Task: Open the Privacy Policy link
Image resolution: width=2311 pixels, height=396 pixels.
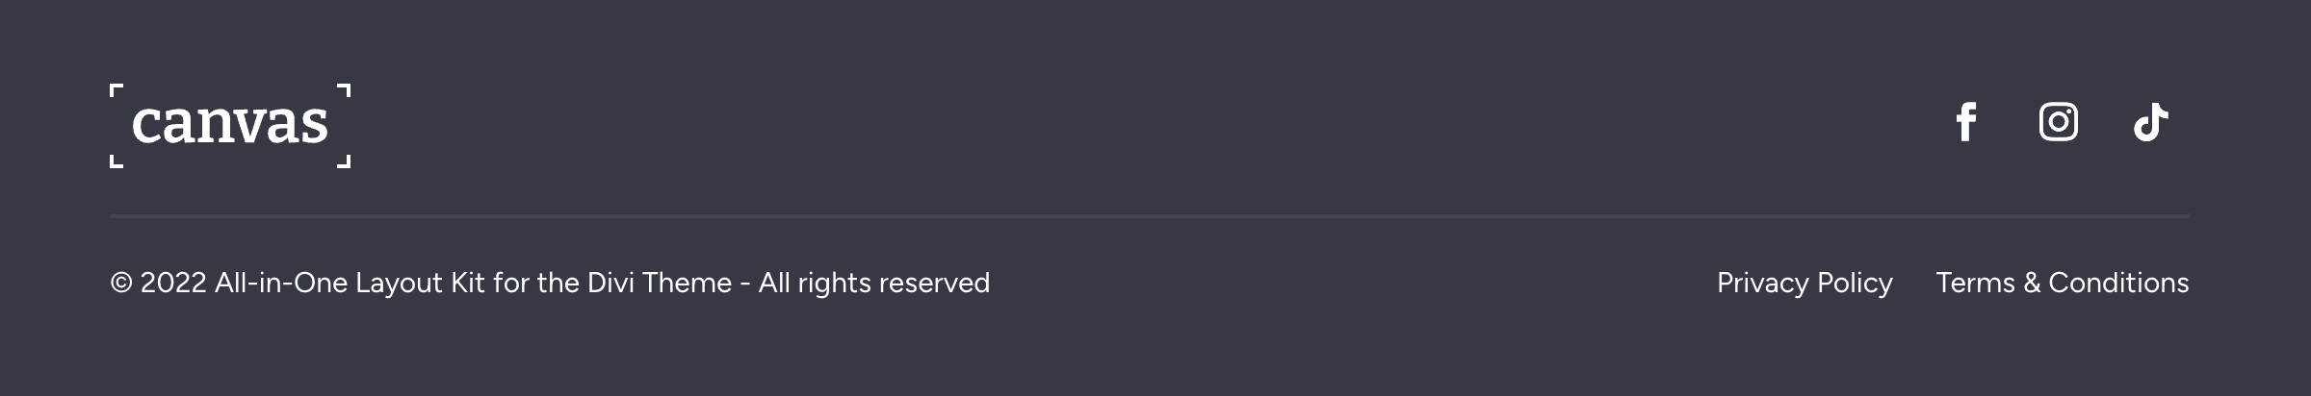Action: [x=1804, y=283]
